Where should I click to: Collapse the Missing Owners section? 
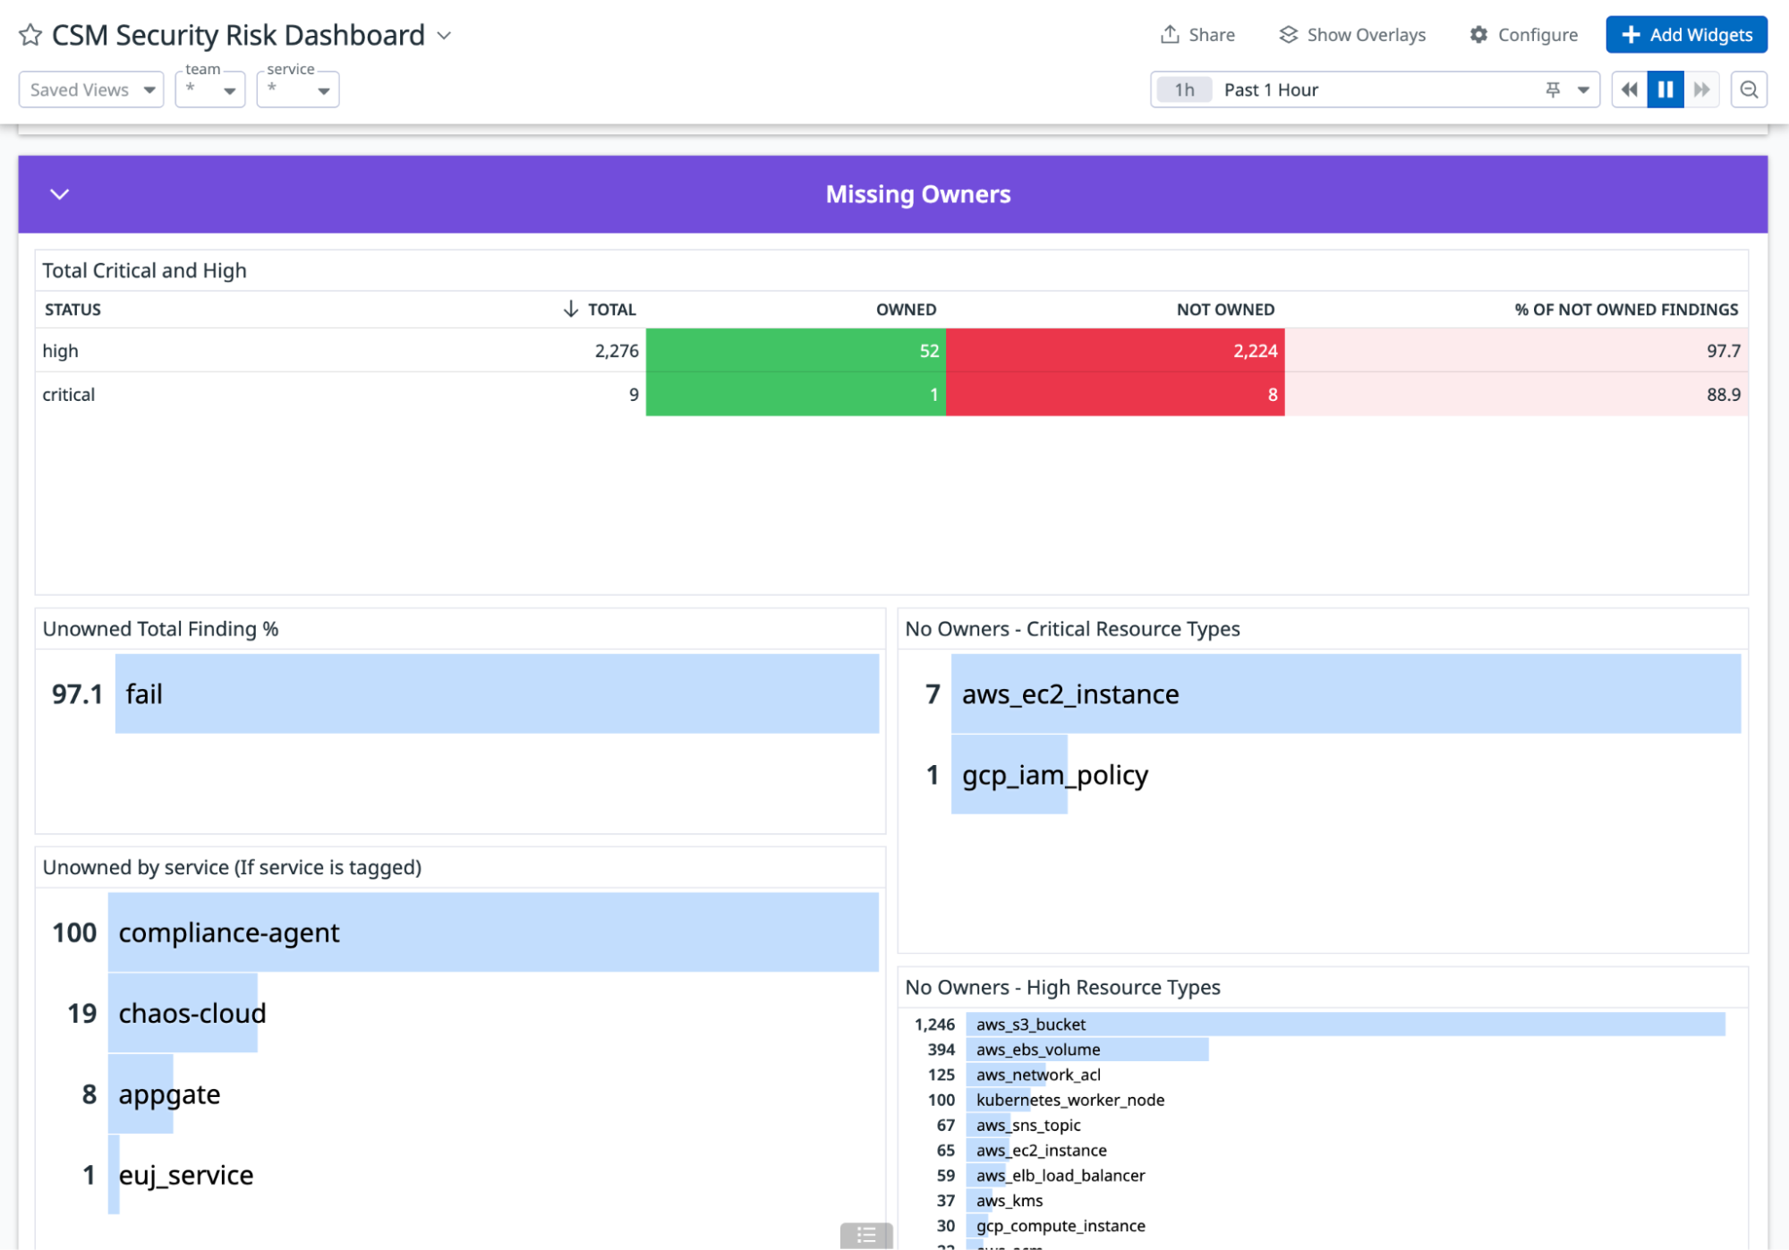[x=60, y=194]
